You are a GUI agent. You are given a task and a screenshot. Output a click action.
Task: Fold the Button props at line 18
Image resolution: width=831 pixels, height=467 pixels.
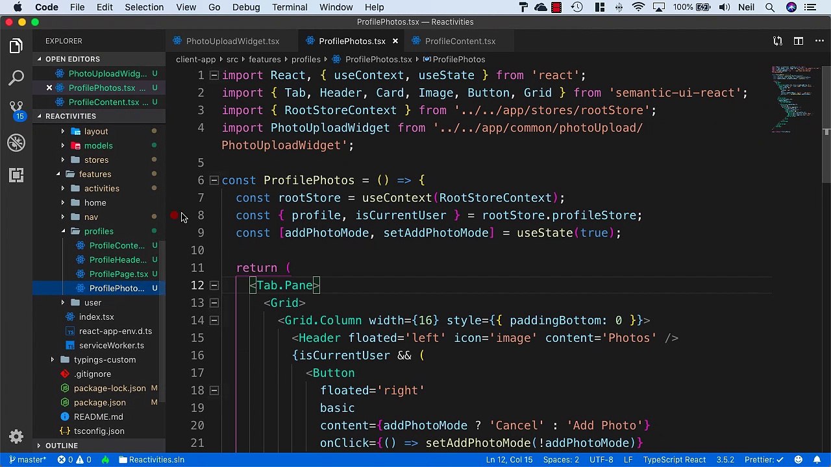click(214, 390)
